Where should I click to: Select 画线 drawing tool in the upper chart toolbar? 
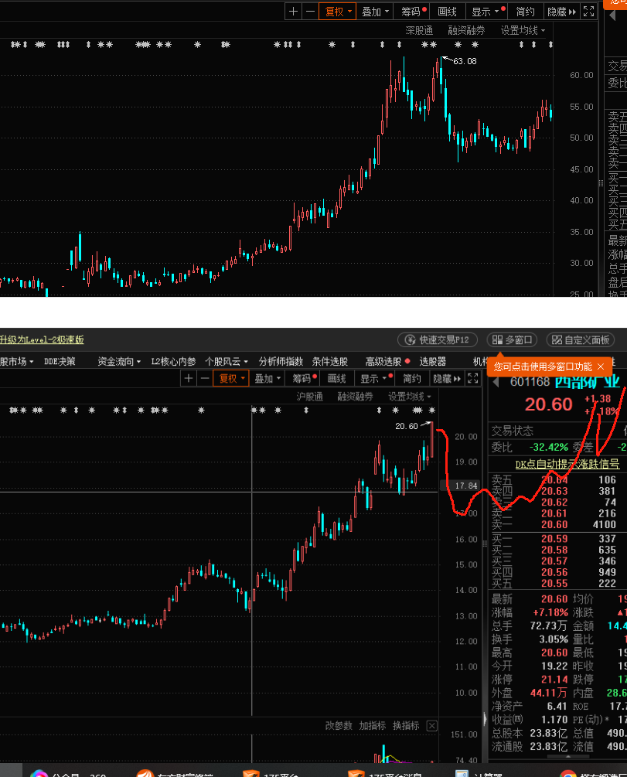coord(447,12)
